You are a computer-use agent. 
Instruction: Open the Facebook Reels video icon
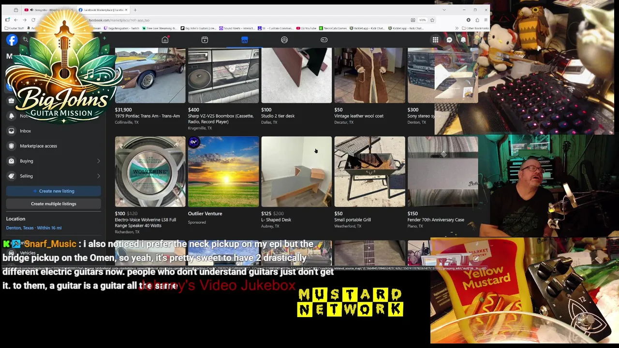coord(205,40)
